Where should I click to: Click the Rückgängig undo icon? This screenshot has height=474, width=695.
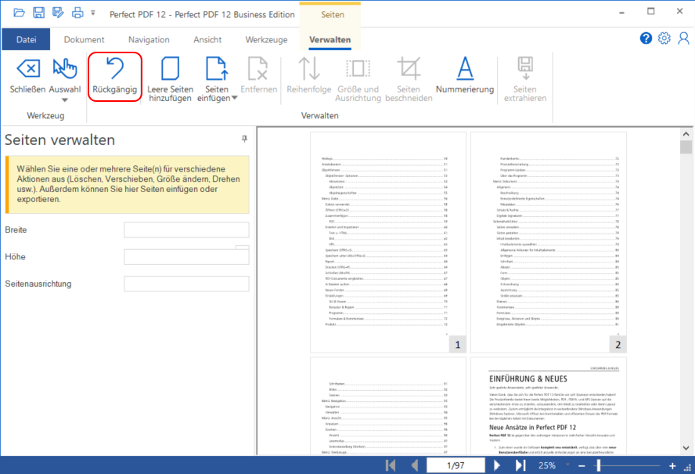pyautogui.click(x=116, y=69)
